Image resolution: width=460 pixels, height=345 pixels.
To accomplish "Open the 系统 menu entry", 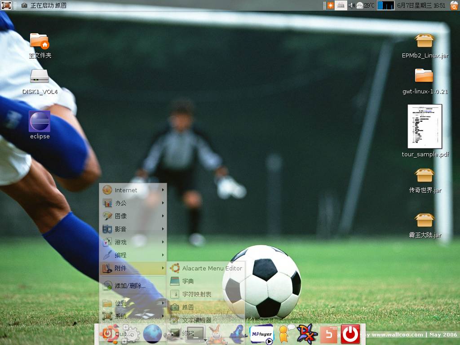I will [x=133, y=316].
